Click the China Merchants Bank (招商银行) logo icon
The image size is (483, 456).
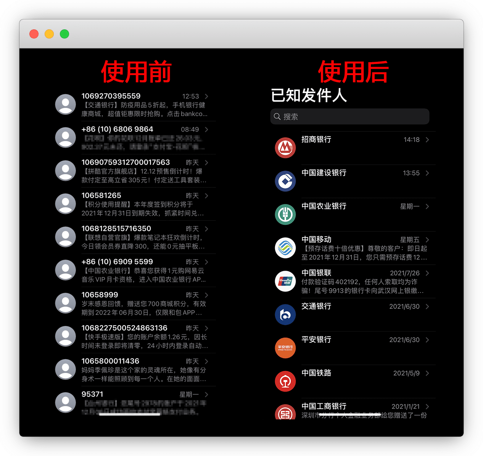tap(285, 148)
